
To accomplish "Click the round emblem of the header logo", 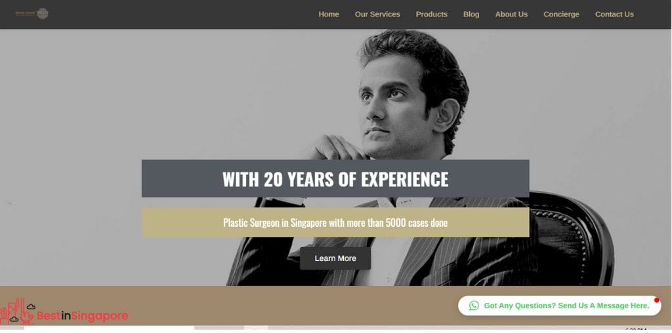I will [43, 14].
